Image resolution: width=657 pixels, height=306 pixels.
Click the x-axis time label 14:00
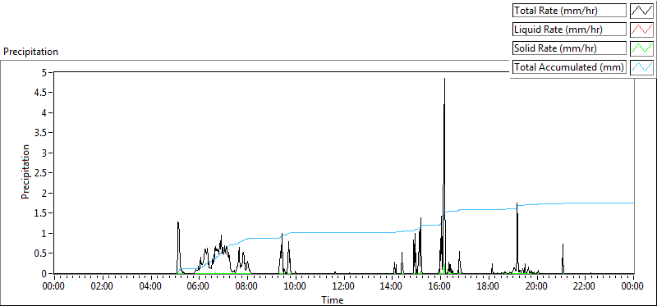392,287
